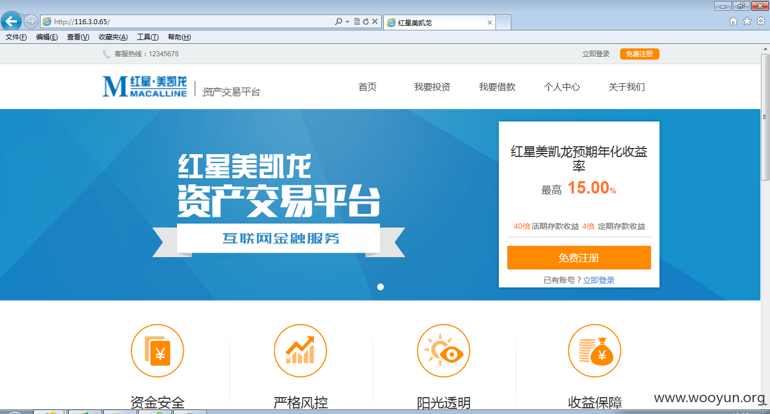770x414 pixels.
Task: Click the 资金安全 heading text
Action: (x=157, y=402)
